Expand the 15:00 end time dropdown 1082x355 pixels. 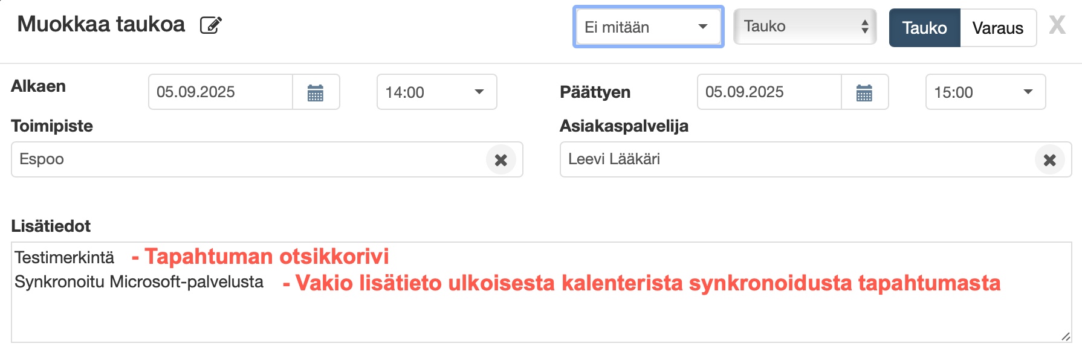point(985,92)
